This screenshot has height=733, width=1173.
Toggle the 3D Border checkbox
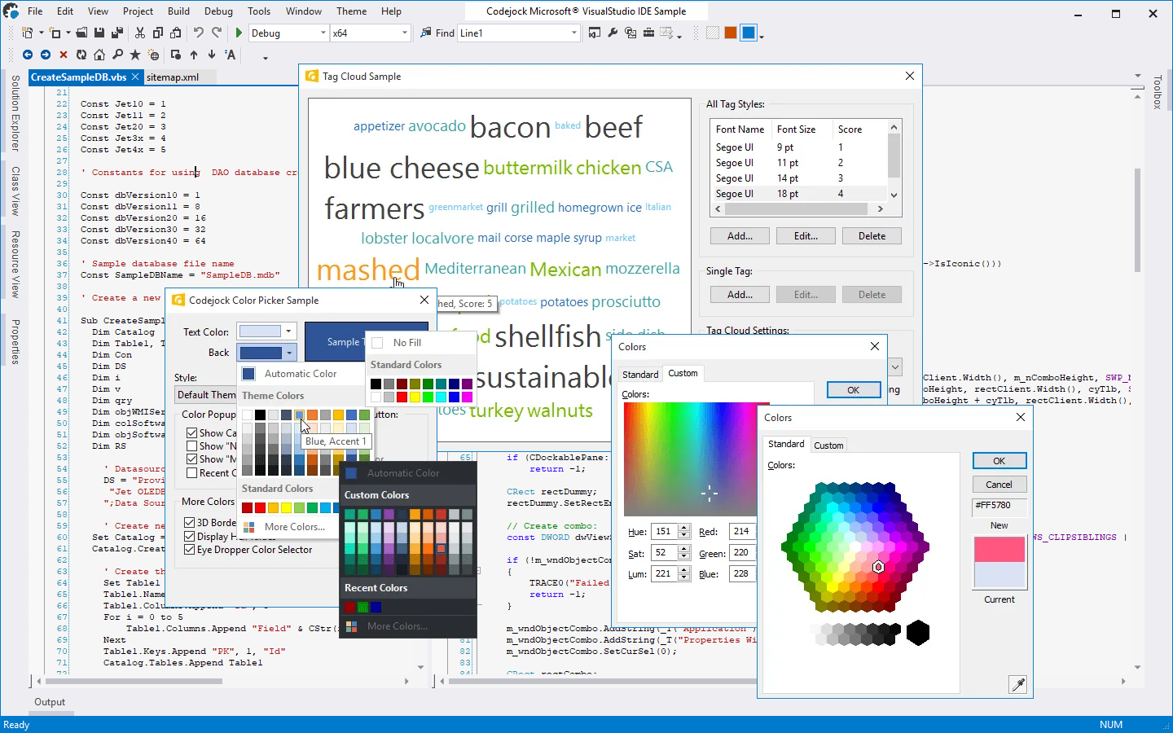pyautogui.click(x=190, y=522)
